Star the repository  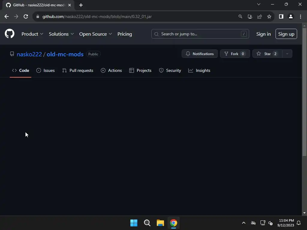[267, 54]
